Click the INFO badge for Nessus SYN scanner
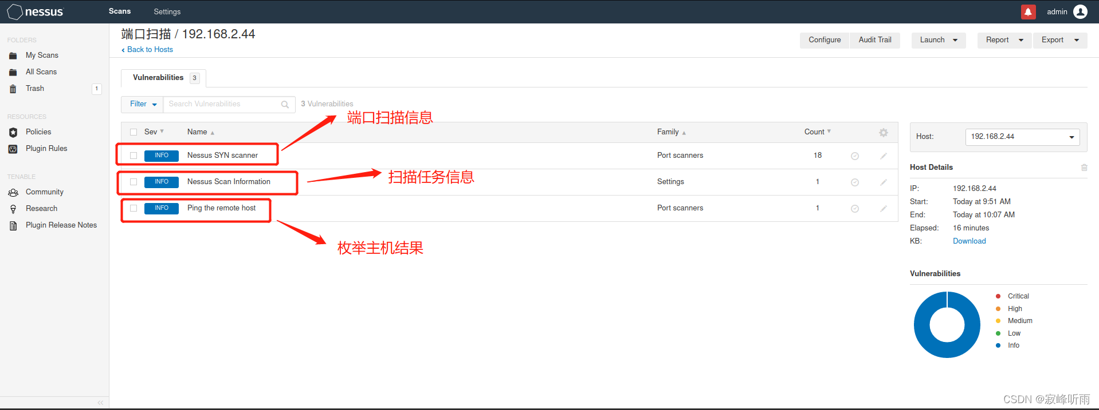The height and width of the screenshot is (410, 1099). tap(162, 156)
